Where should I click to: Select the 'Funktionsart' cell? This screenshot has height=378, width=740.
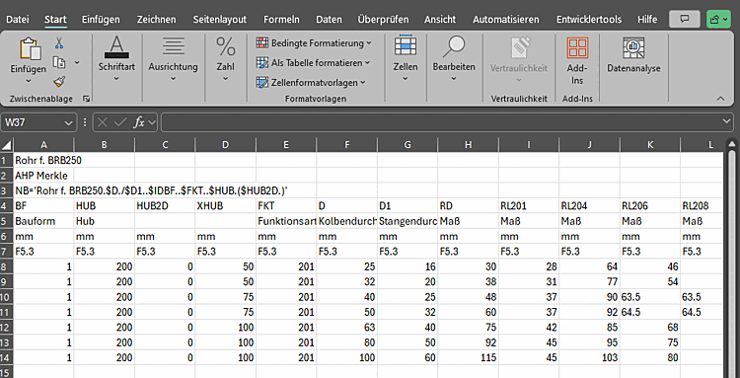point(286,220)
